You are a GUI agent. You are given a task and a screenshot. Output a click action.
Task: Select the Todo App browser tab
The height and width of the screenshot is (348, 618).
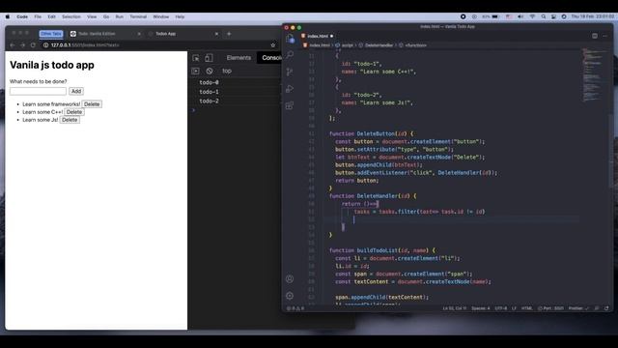tap(183, 34)
